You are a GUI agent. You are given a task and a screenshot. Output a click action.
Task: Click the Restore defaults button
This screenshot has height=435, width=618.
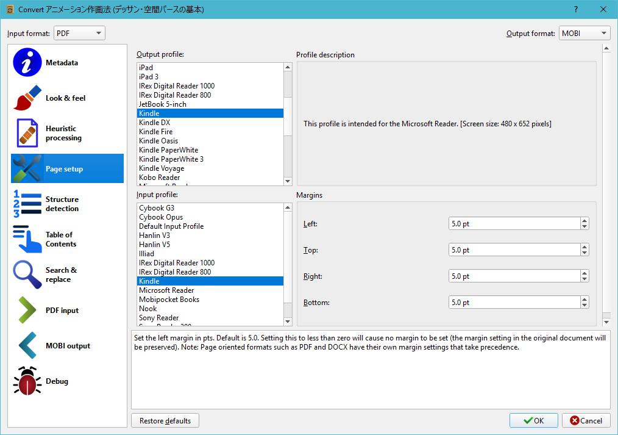pos(165,420)
